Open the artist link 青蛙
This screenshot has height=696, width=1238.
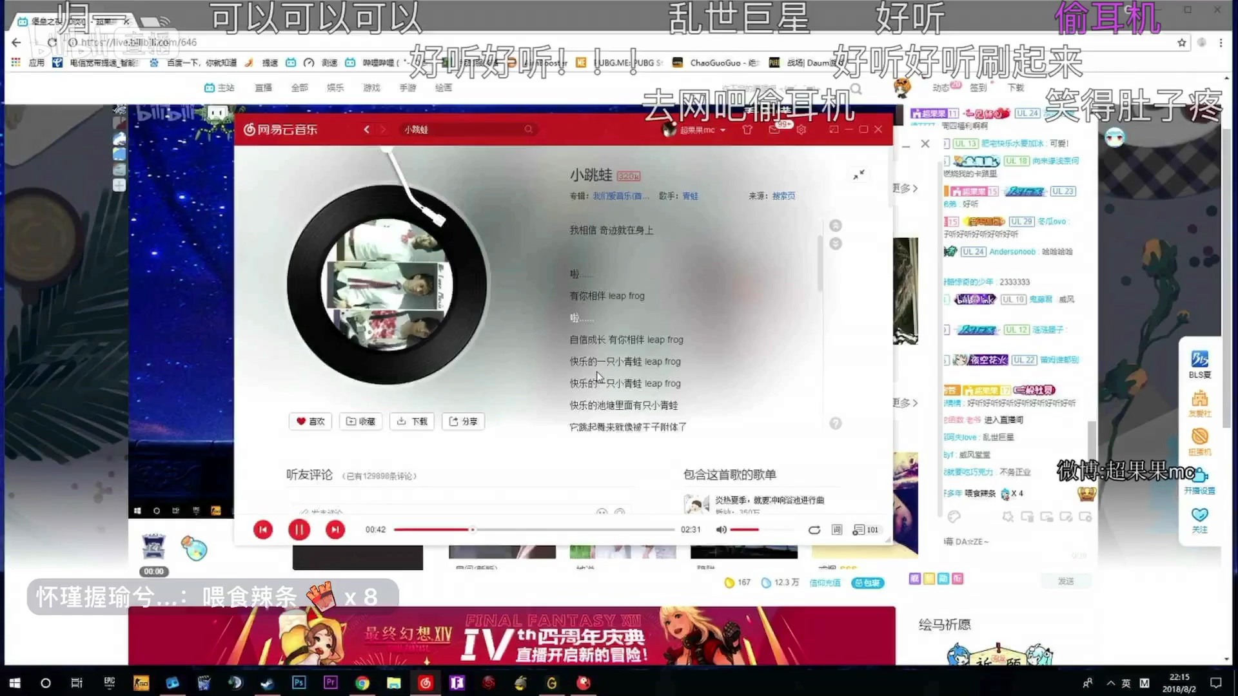coord(691,196)
